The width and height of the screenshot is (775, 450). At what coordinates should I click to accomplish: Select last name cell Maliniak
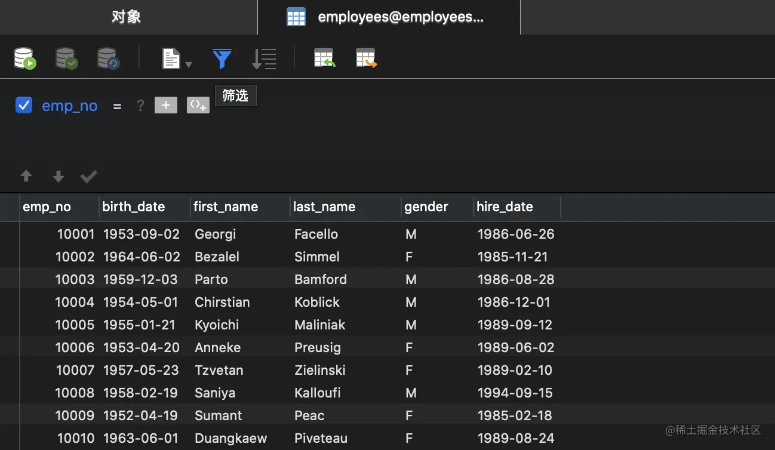pyautogui.click(x=320, y=325)
